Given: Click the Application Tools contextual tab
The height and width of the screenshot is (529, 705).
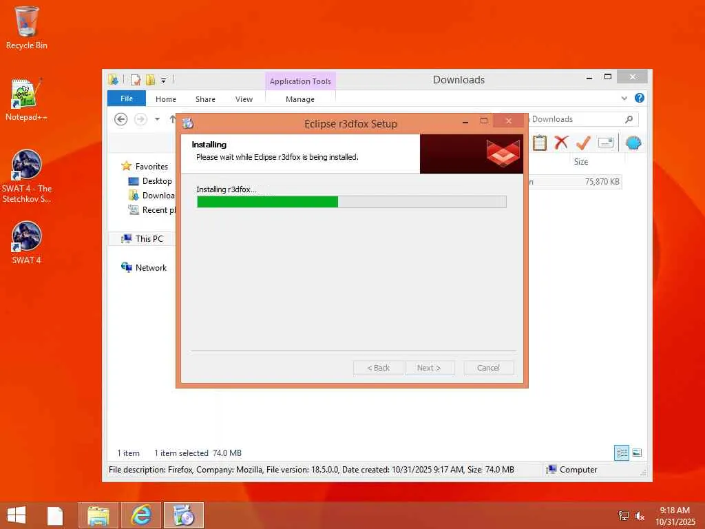Looking at the screenshot, I should 300,81.
